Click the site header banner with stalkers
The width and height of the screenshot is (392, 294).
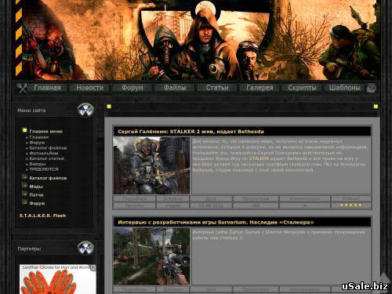pyautogui.click(x=196, y=40)
